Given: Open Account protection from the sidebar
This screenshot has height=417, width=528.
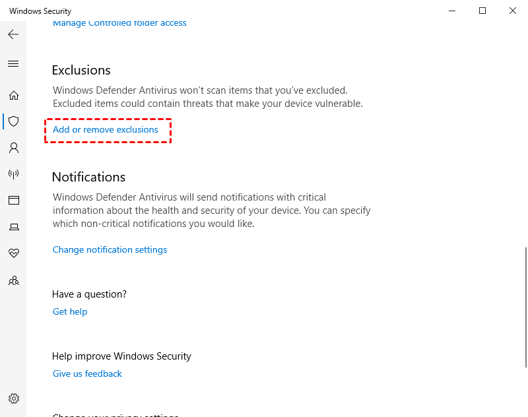Looking at the screenshot, I should [x=13, y=148].
